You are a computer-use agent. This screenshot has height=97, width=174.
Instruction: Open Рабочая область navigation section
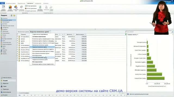point(7,78)
